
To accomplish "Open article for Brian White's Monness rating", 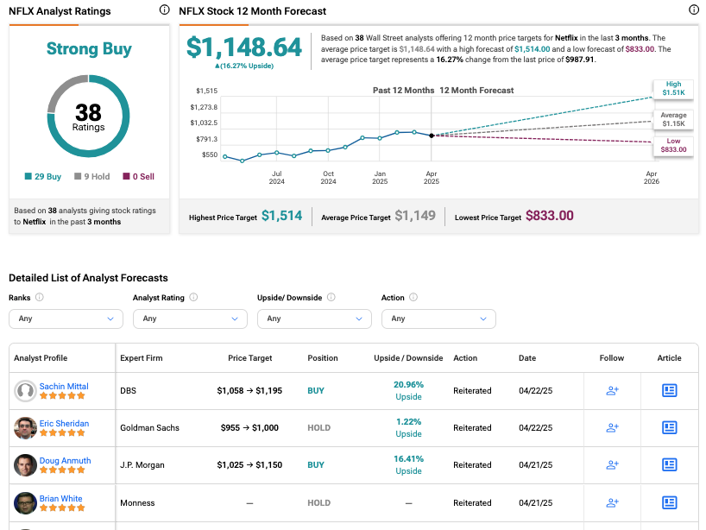I will (670, 502).
